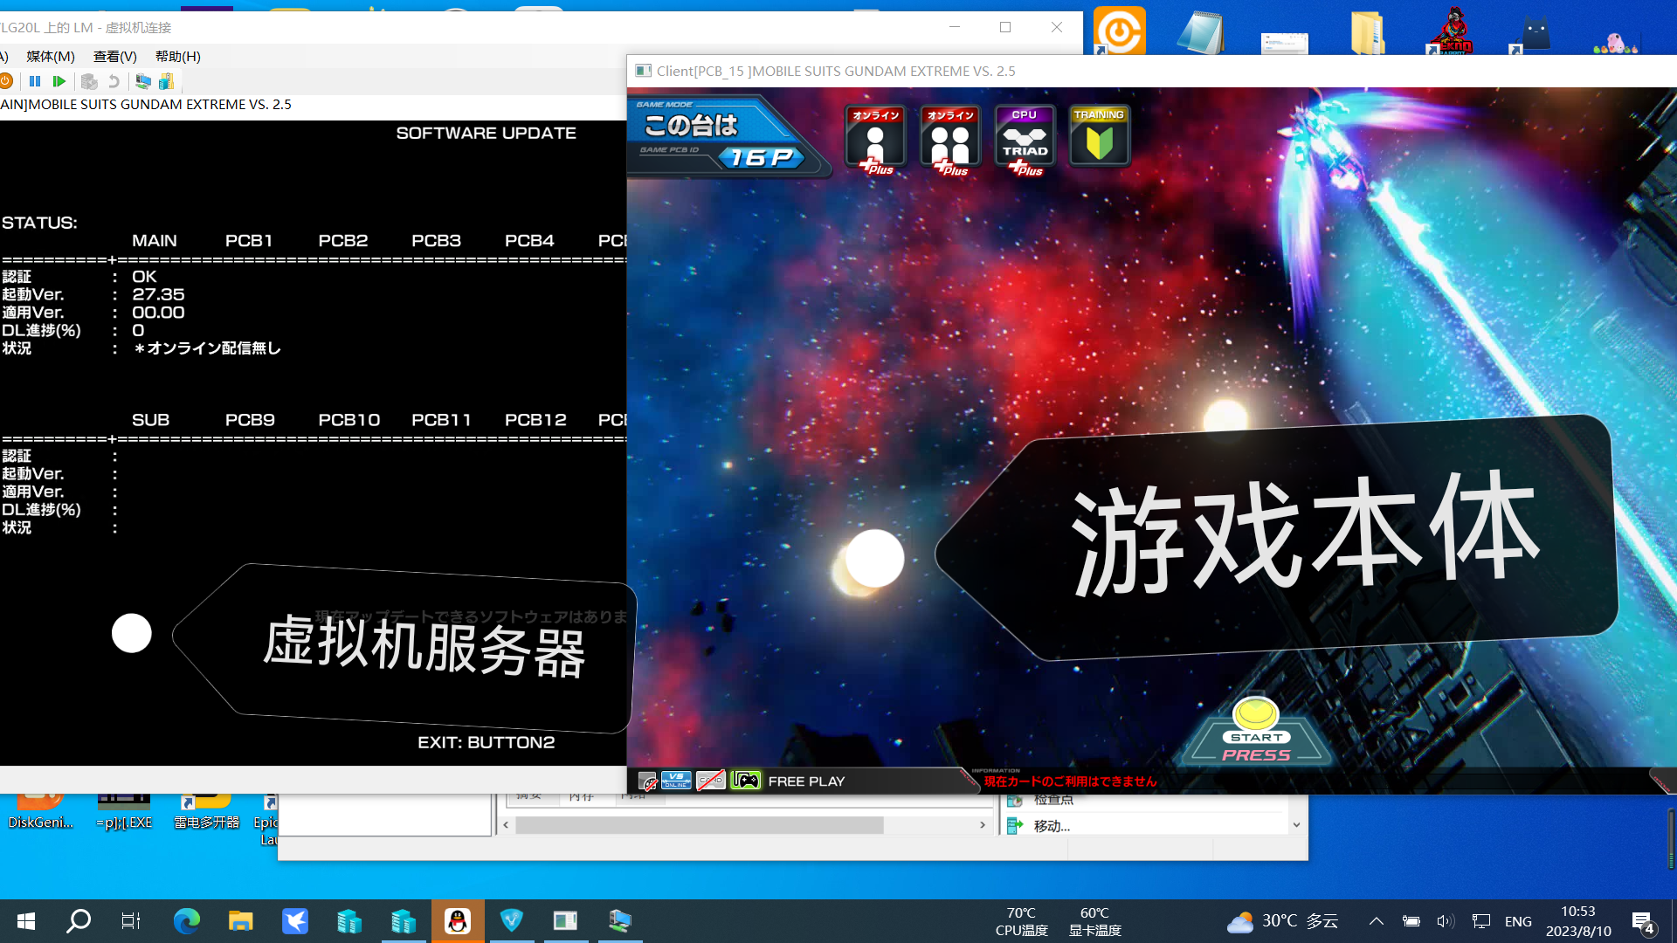Image resolution: width=1677 pixels, height=943 pixels.
Task: Select the two-player オンライン Plus mode icon
Action: coord(950,139)
